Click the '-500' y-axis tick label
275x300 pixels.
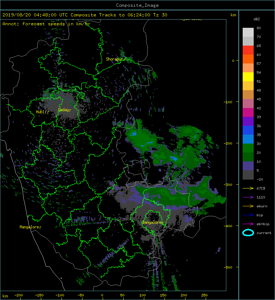tap(228, 267)
